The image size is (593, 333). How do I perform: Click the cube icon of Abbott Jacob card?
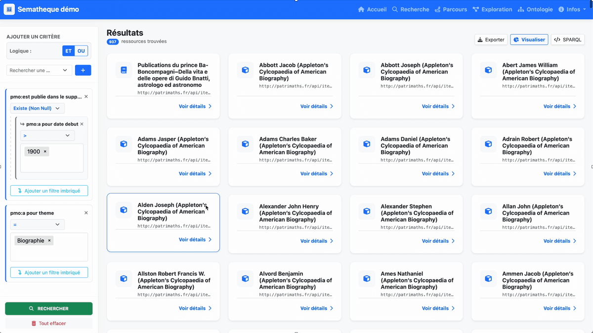(x=245, y=70)
